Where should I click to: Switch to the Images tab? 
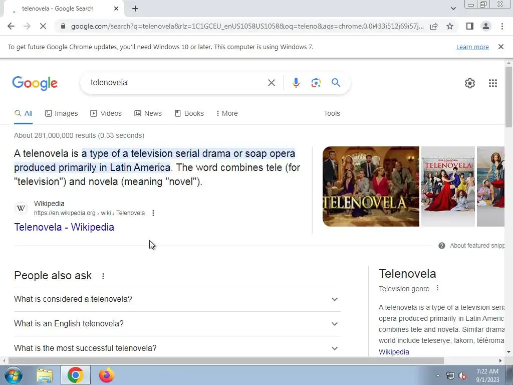coord(62,113)
